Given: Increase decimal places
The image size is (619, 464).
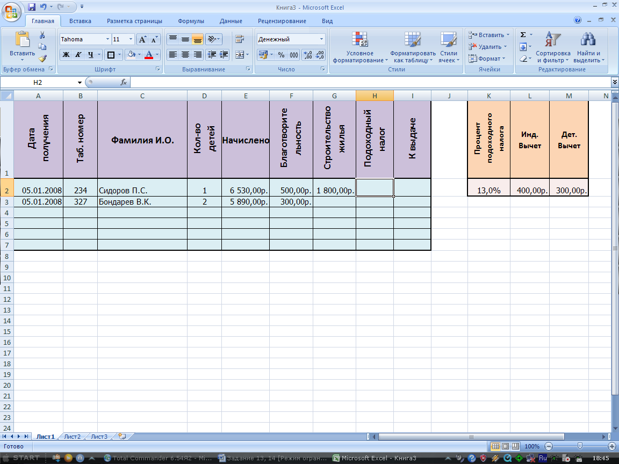Looking at the screenshot, I should [x=308, y=55].
